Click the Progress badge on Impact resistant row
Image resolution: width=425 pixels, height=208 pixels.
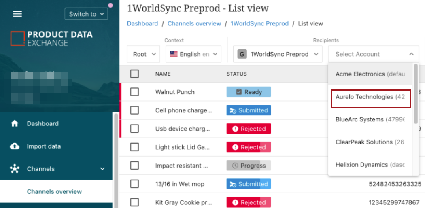249,166
